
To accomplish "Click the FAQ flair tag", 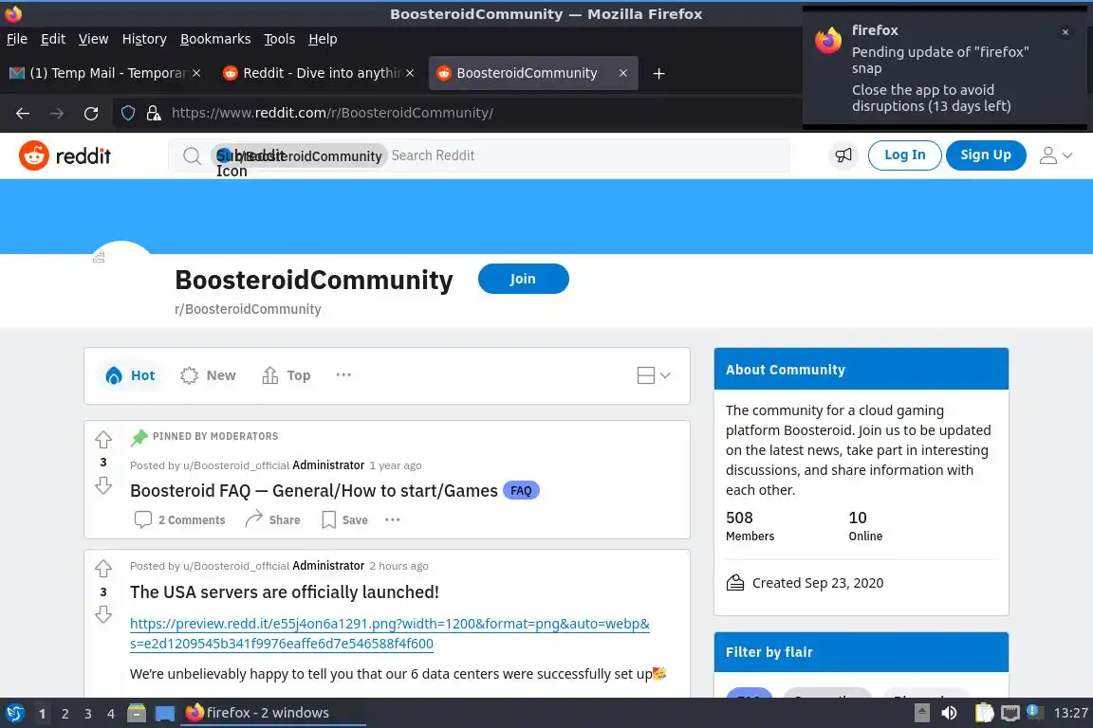I will [521, 490].
